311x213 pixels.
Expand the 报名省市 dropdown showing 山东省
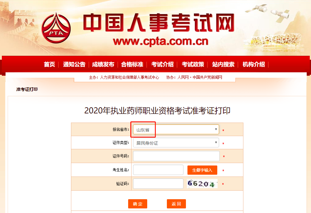176,130
